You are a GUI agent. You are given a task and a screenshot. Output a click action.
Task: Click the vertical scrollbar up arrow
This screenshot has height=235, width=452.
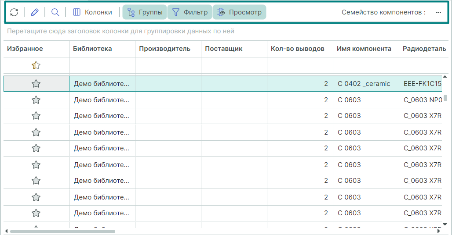(445, 77)
